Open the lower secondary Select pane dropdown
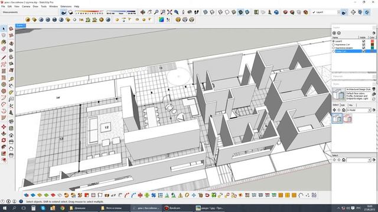This screenshot has height=212, width=378. (369, 160)
